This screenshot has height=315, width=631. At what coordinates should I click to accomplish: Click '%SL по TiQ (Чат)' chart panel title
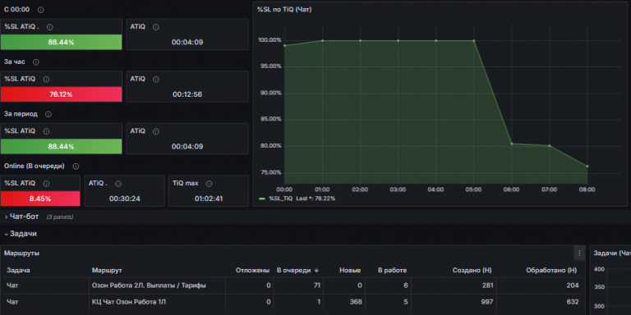(x=284, y=10)
